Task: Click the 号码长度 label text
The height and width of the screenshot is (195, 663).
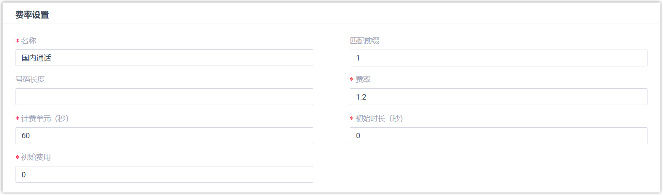Action: tap(30, 79)
